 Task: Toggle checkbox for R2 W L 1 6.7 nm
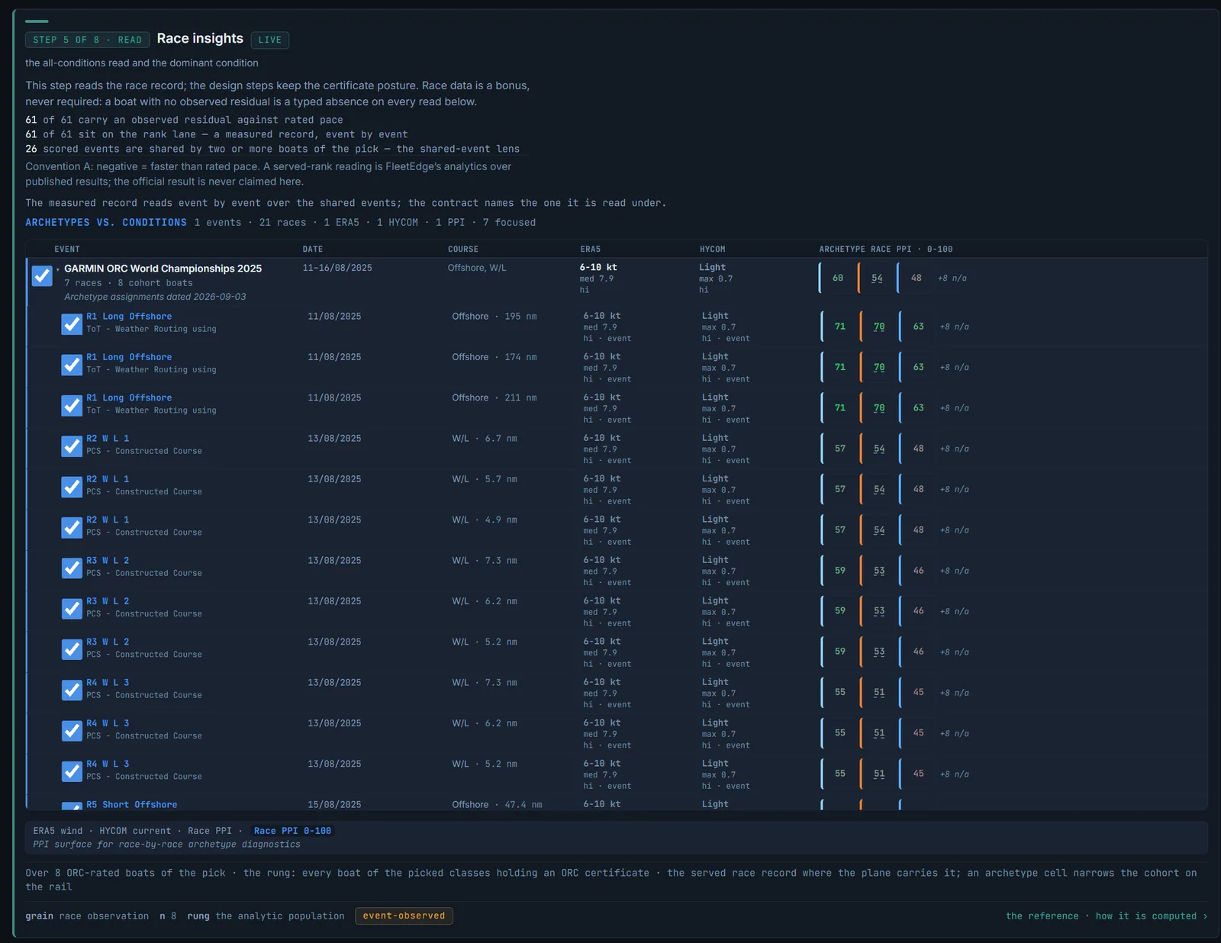pos(72,446)
